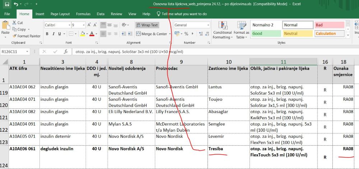Expand the Copy options arrow
The width and height of the screenshot is (359, 169).
29,29
